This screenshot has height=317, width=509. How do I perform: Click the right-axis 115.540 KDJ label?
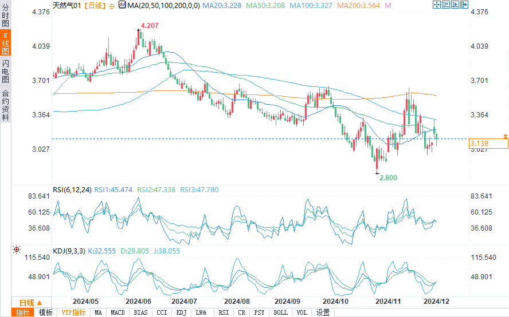coord(483,257)
